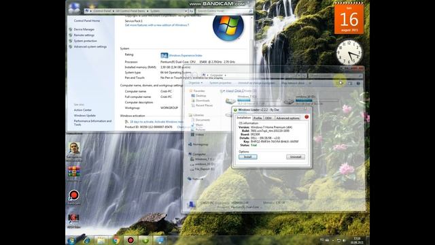Open Device Manager in System sidebar
Image resolution: width=435 pixels, height=245 pixels.
pyautogui.click(x=84, y=29)
